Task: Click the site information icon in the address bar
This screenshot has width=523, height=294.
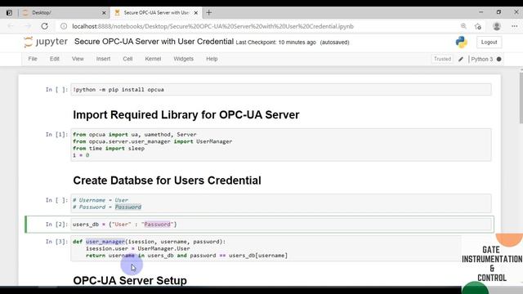Action: pyautogui.click(x=64, y=26)
